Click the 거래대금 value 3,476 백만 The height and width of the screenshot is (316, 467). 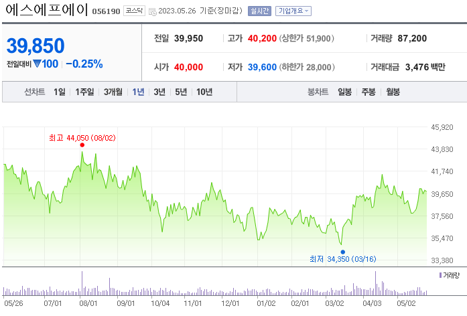coord(425,67)
